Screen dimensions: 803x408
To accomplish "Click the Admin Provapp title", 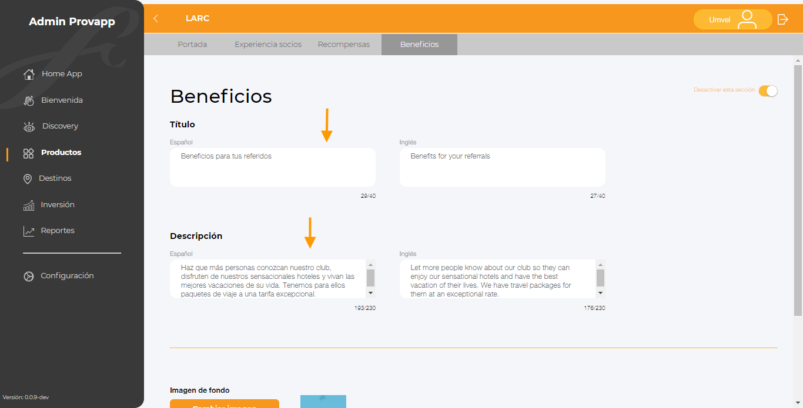I will click(x=72, y=22).
